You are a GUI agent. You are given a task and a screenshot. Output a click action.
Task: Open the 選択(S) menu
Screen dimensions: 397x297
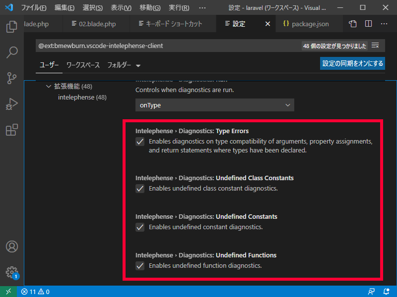92,8
